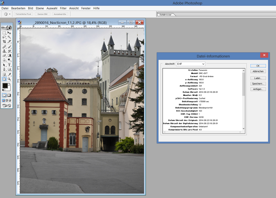Switch to Quick Mask mode
This screenshot has height=198, width=276.
coord(9,95)
